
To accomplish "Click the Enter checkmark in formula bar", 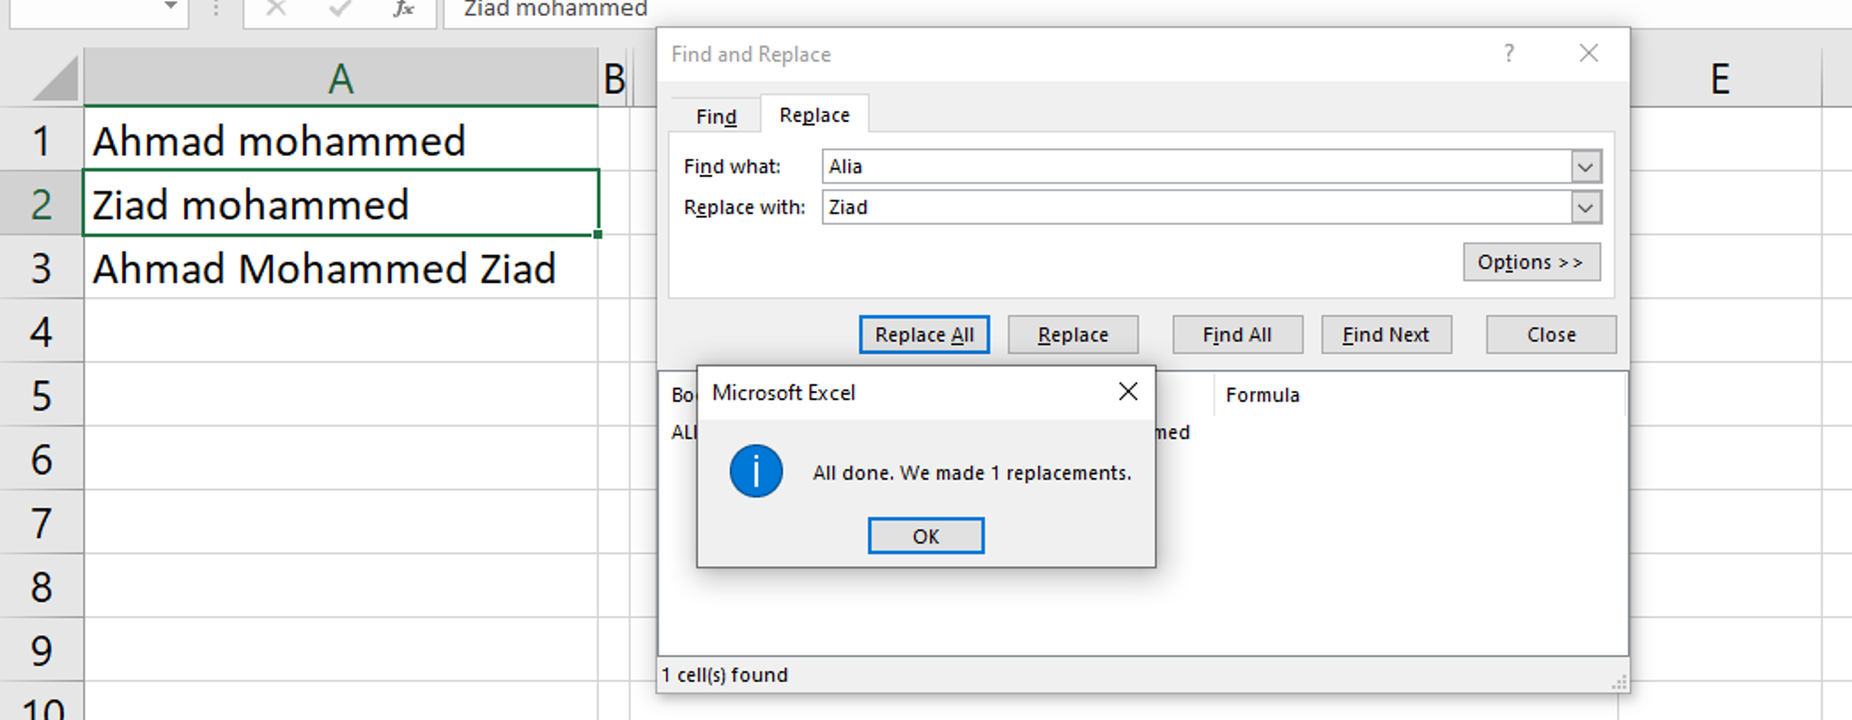I will pos(340,9).
